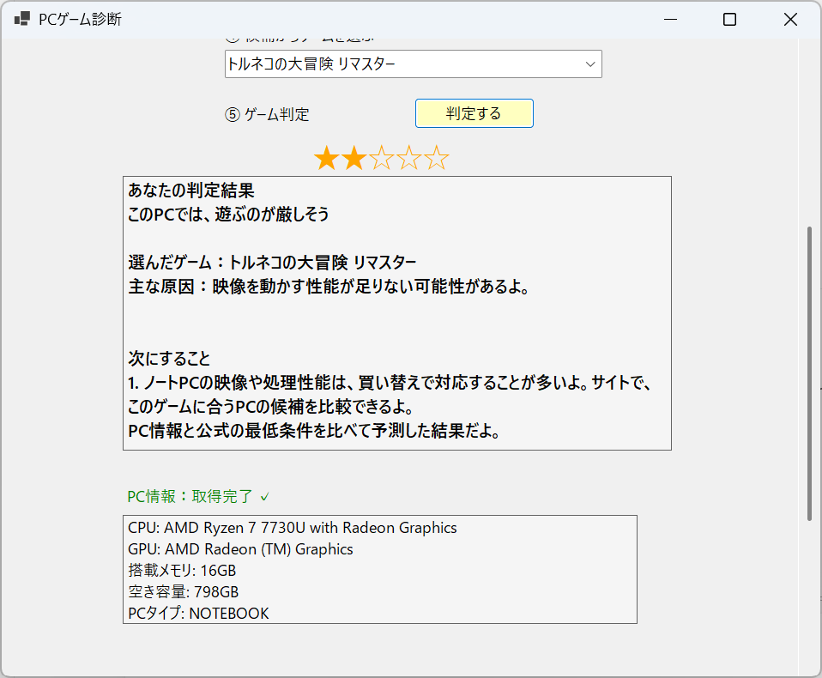This screenshot has width=822, height=678.
Task: Click the green checkmark after 取得完了
Action: [x=265, y=497]
